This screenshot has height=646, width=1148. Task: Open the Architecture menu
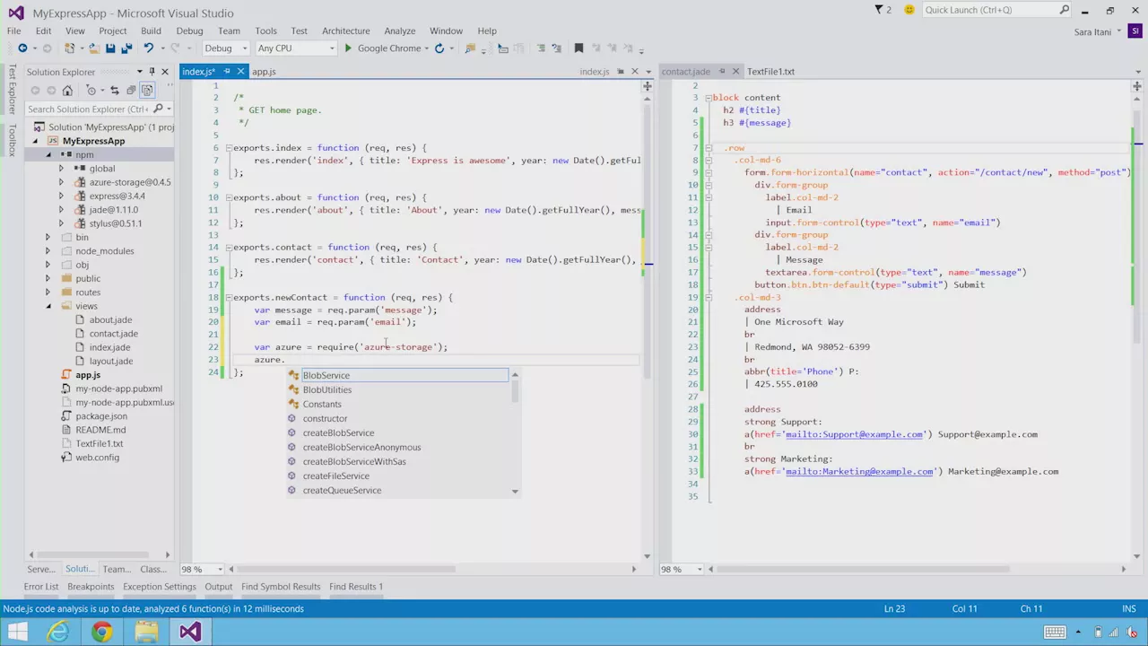345,31
